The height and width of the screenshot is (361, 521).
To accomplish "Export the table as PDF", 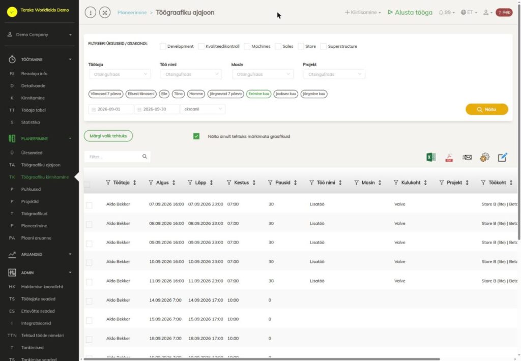I will click(x=449, y=158).
